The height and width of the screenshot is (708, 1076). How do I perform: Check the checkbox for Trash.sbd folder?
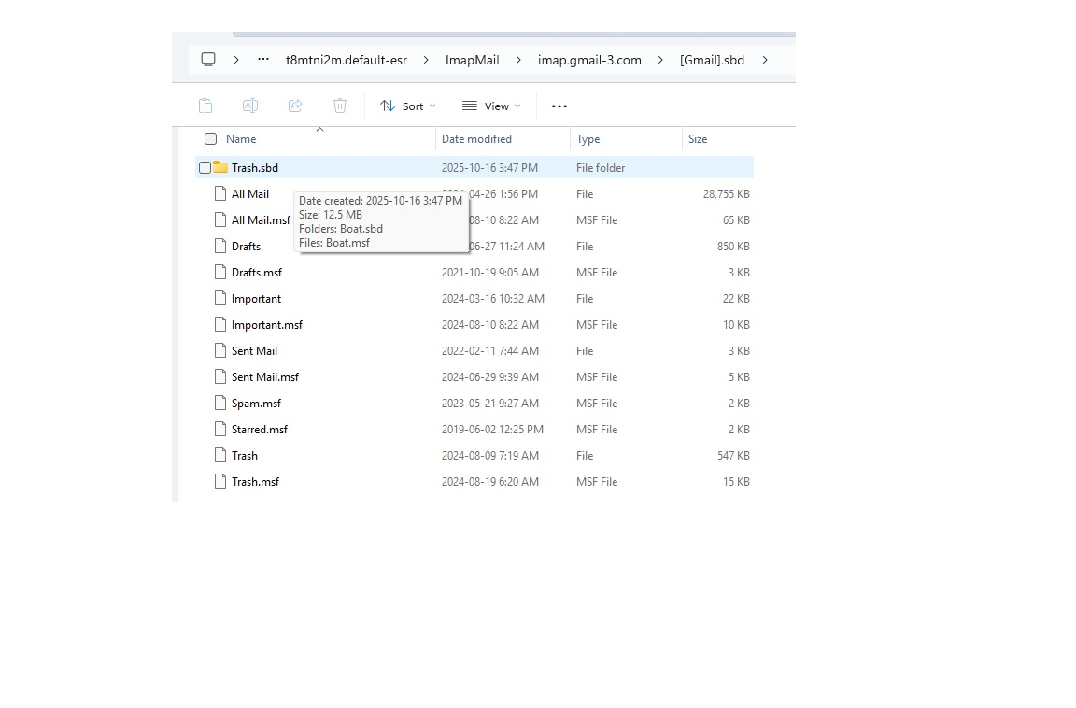(x=205, y=168)
